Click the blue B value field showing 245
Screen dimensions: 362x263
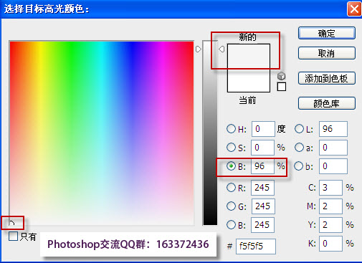pyautogui.click(x=262, y=225)
